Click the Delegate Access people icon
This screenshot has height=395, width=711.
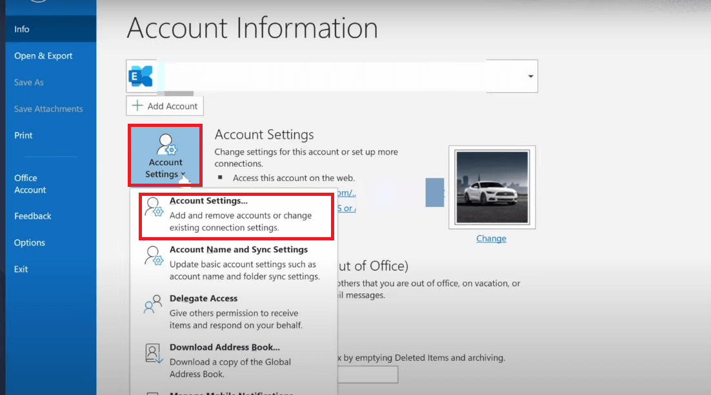coord(153,305)
